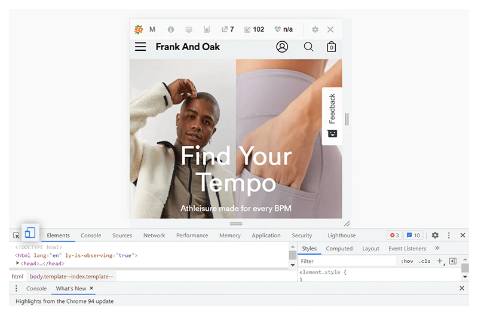The image size is (478, 315).
Task: Open DevTools settings gear
Action: [435, 236]
